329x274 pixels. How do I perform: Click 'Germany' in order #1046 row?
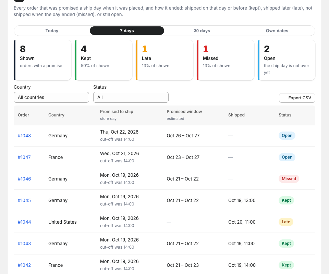58,179
